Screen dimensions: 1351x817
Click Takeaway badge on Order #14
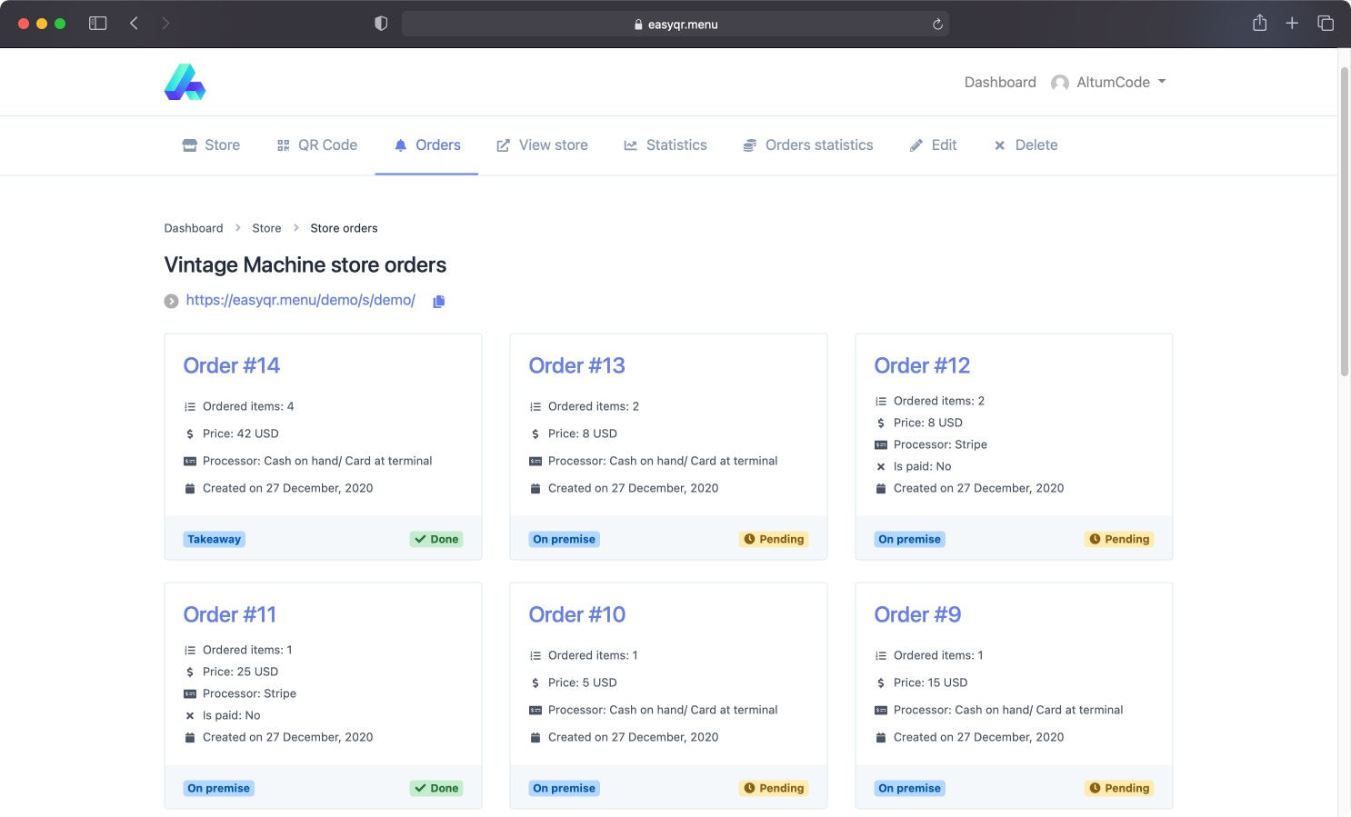(x=215, y=539)
